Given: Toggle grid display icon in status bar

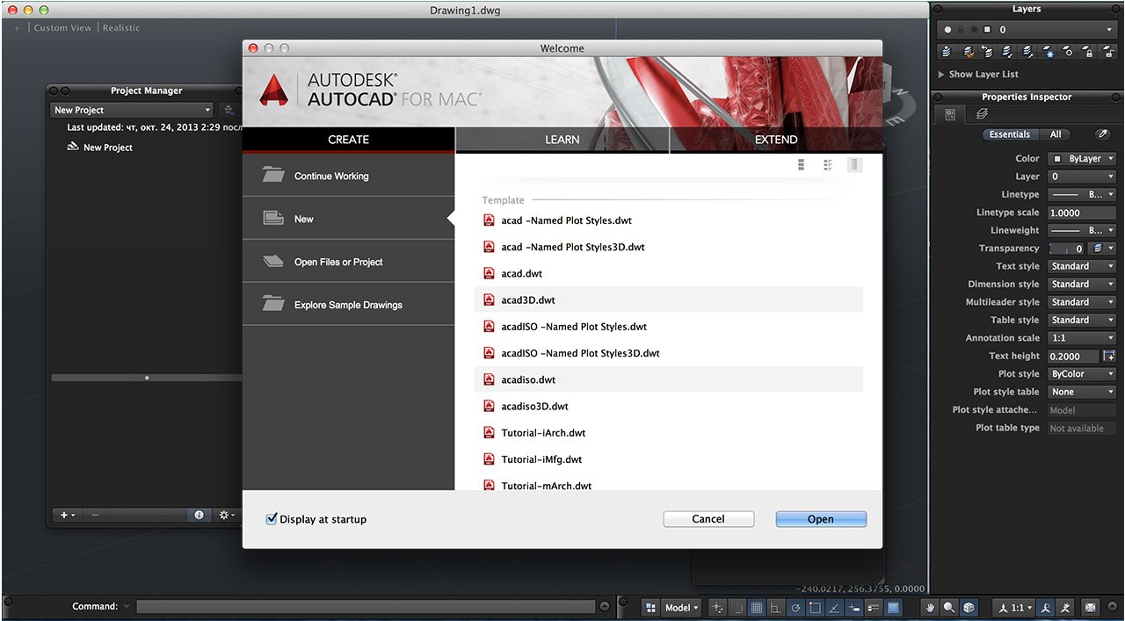Looking at the screenshot, I should click(x=757, y=607).
